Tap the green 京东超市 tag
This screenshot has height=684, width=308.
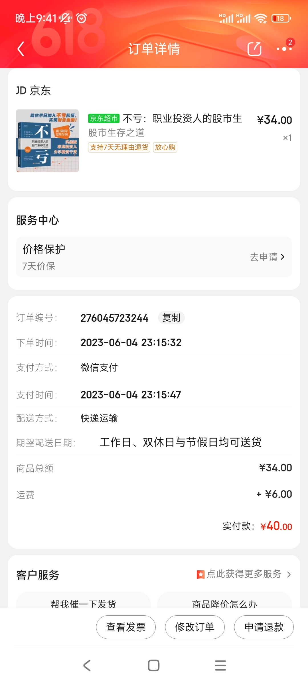click(104, 118)
